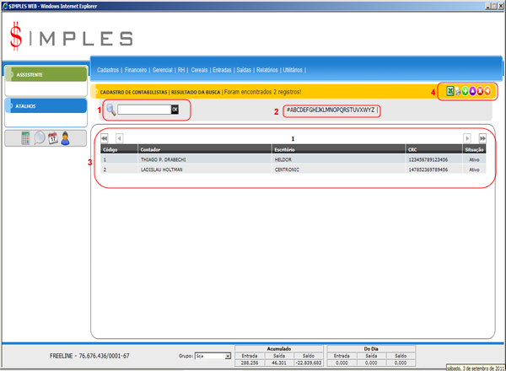Go to the first page of results
The image size is (506, 371).
(105, 137)
